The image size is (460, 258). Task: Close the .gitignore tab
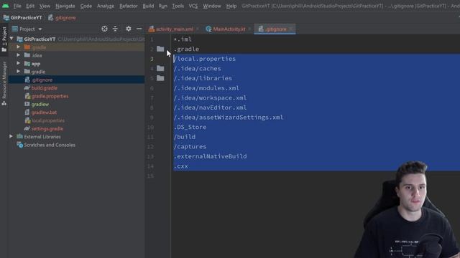(290, 29)
